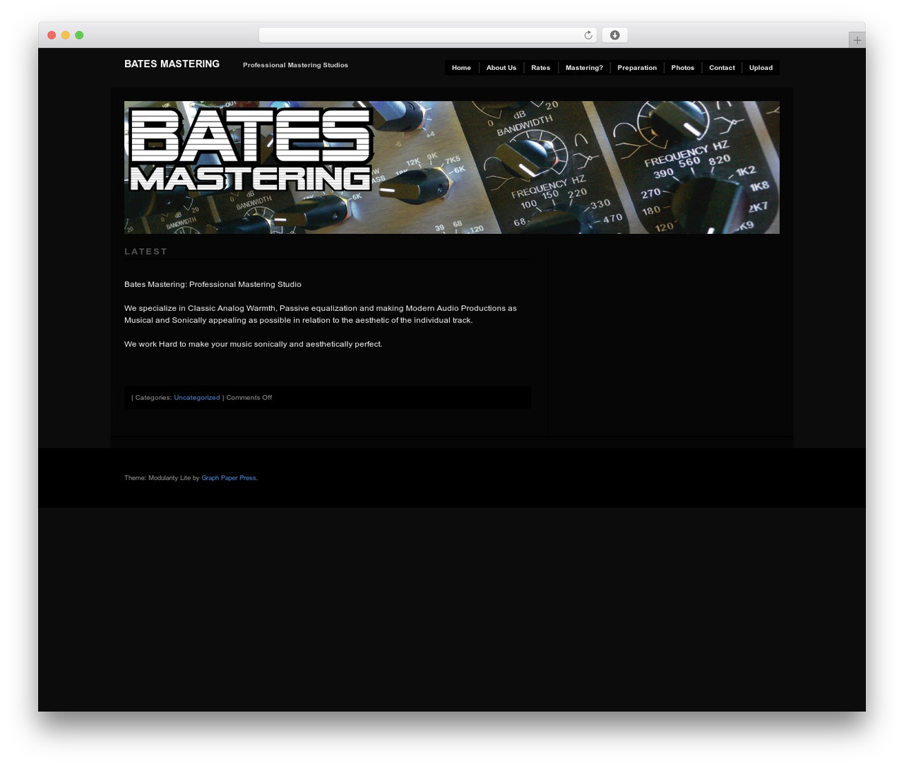Click the 'We work Hard' paragraph

click(x=253, y=344)
